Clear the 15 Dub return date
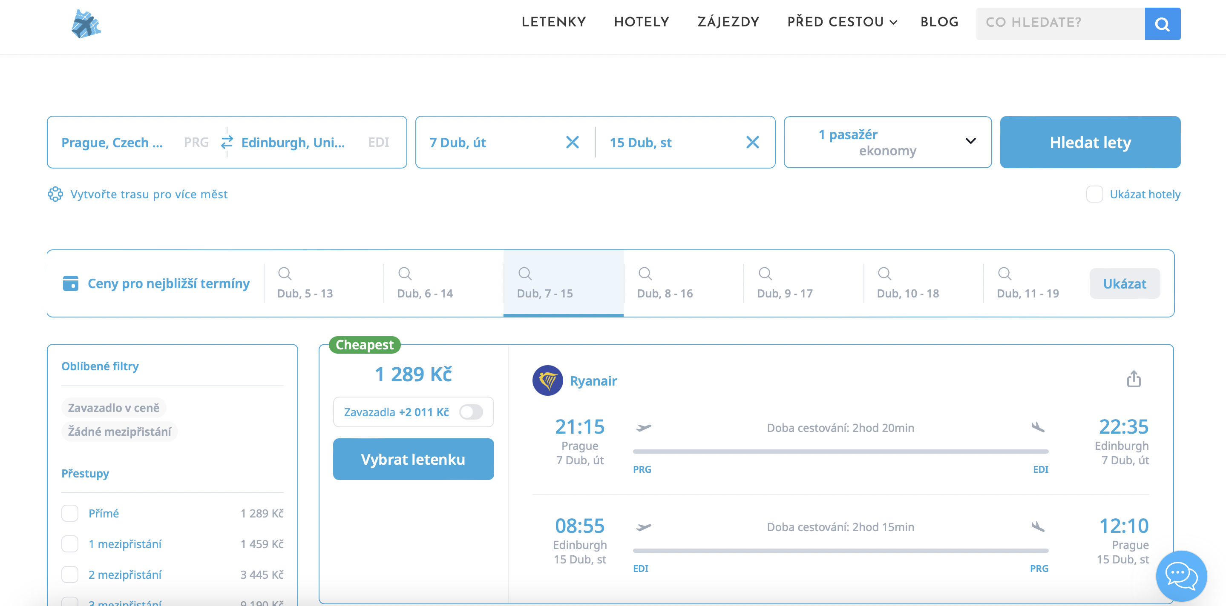 [752, 142]
